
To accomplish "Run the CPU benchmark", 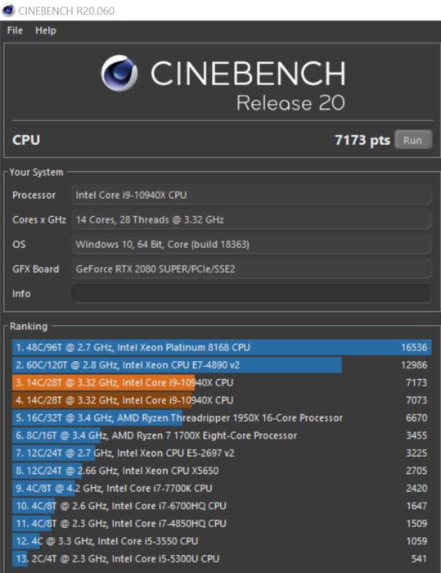I will 413,140.
